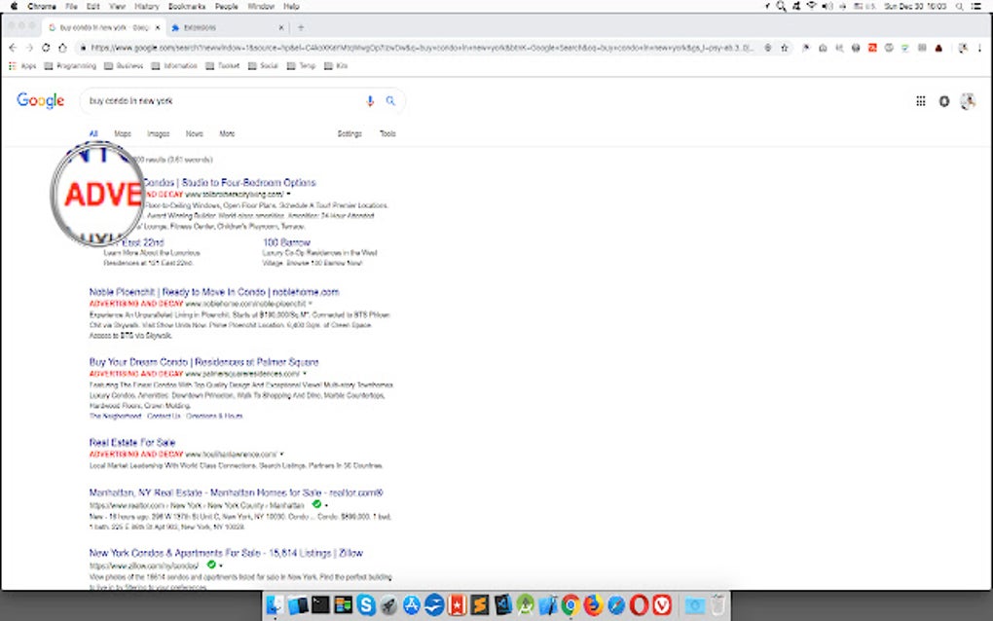Open Skype from the dock
The height and width of the screenshot is (621, 993).
pos(366,605)
